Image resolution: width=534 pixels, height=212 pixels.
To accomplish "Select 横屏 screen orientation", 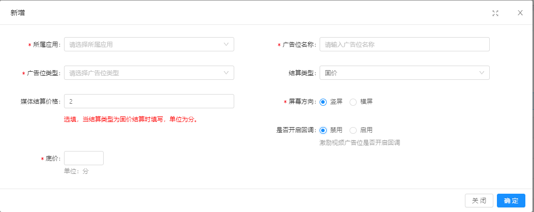I will tap(353, 102).
